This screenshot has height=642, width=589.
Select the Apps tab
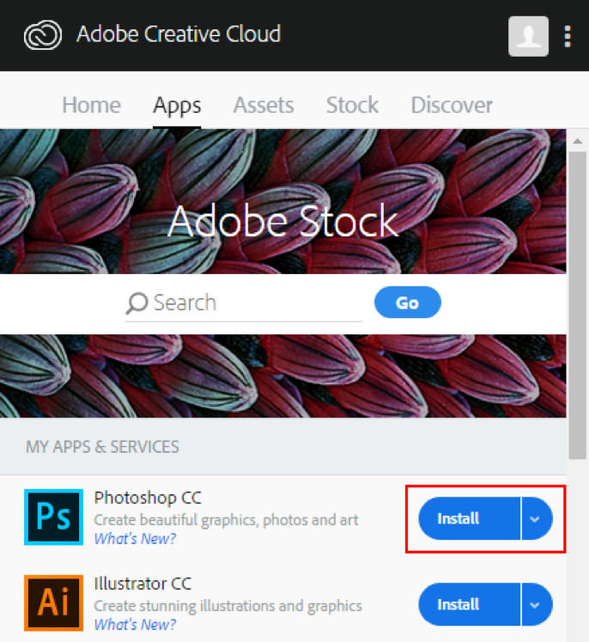177,106
